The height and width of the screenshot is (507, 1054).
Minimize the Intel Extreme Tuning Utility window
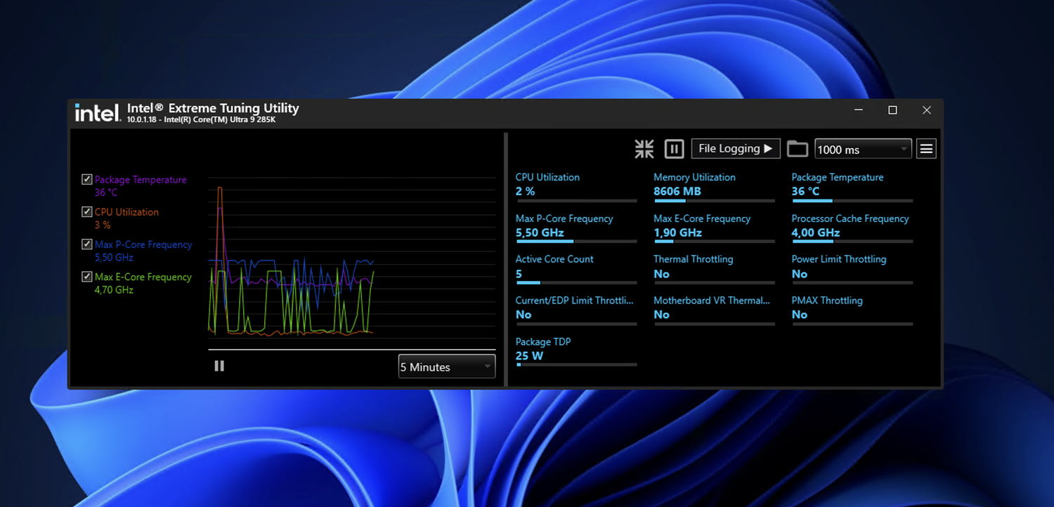pyautogui.click(x=859, y=110)
